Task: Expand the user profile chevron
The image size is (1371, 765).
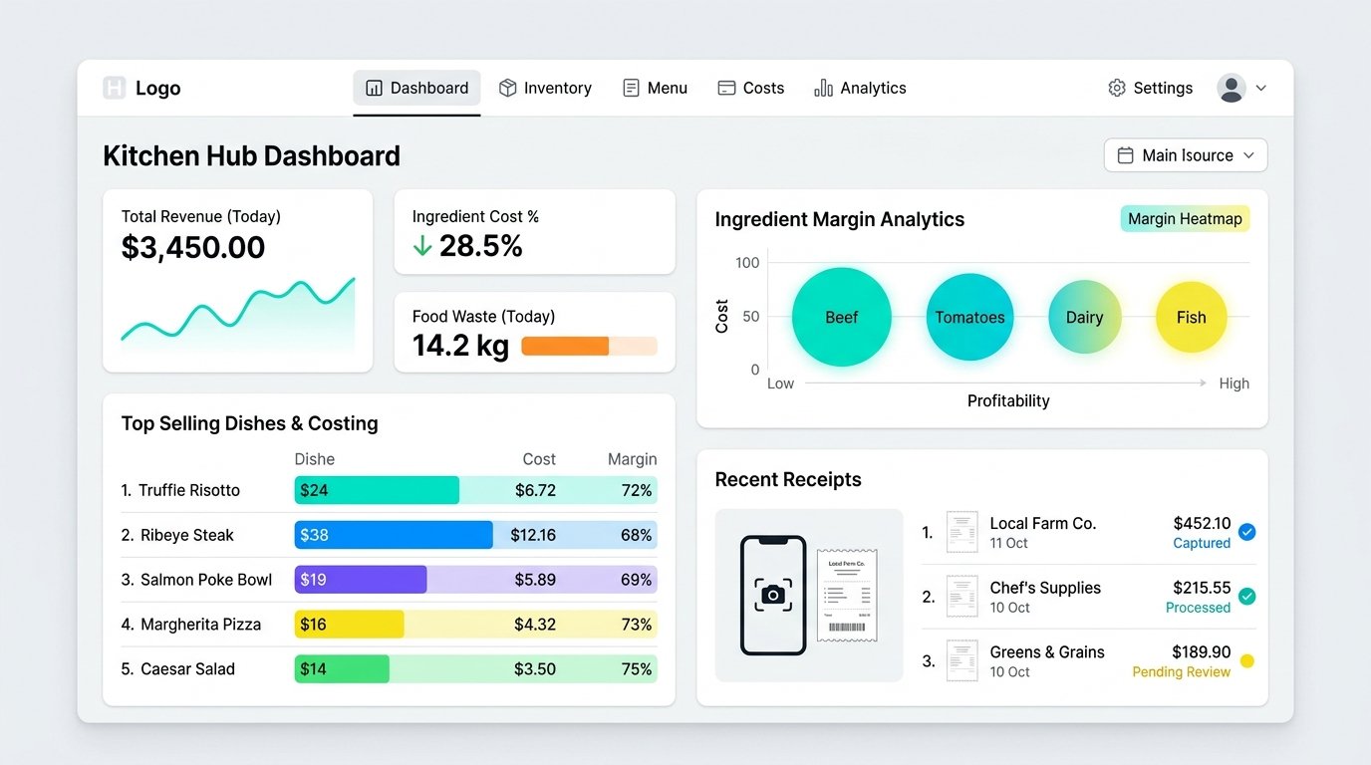Action: click(1260, 88)
